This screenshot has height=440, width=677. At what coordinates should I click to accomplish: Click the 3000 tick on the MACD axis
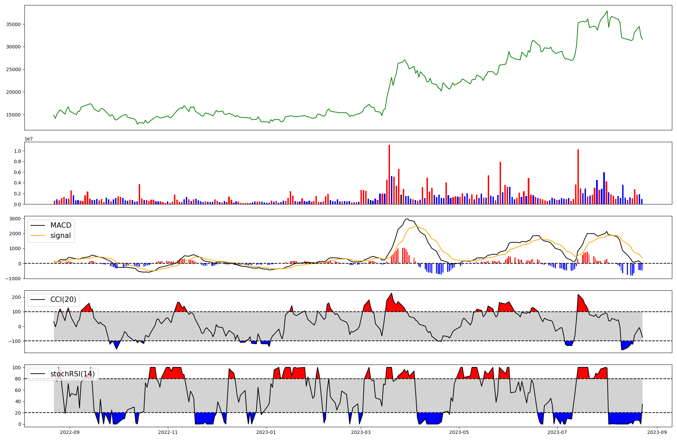[14, 219]
